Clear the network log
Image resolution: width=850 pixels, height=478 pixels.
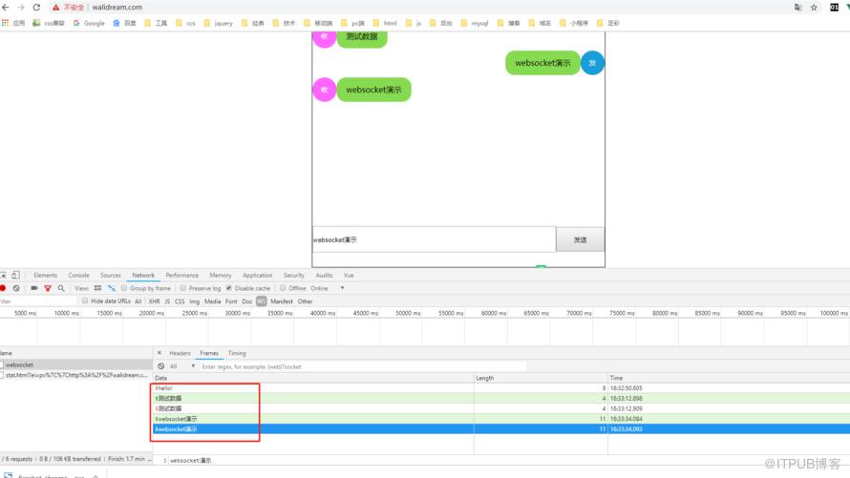[16, 288]
